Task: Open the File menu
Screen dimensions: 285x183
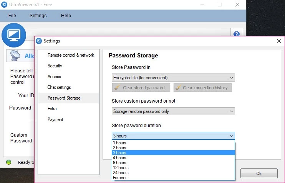Action: click(12, 16)
